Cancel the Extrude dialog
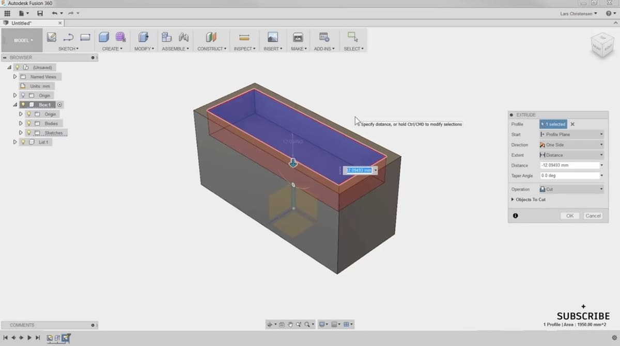Image resolution: width=620 pixels, height=346 pixels. pyautogui.click(x=593, y=216)
